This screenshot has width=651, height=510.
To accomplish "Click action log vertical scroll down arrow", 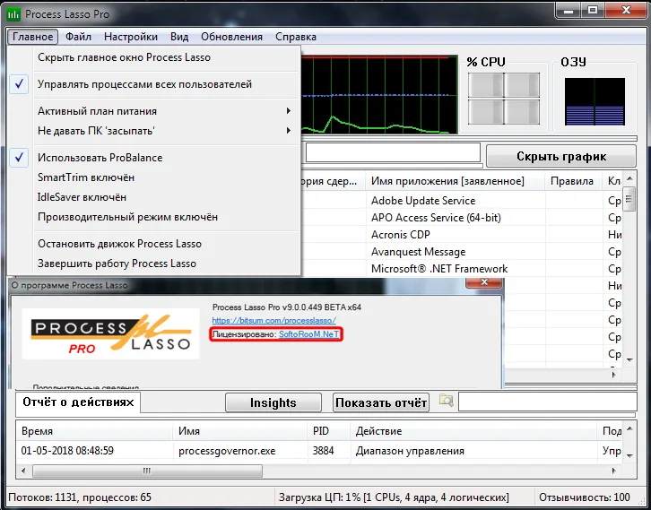I will (x=629, y=455).
